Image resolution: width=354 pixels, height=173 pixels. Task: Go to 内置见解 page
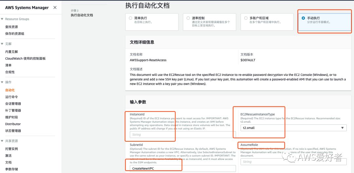tap(11, 52)
